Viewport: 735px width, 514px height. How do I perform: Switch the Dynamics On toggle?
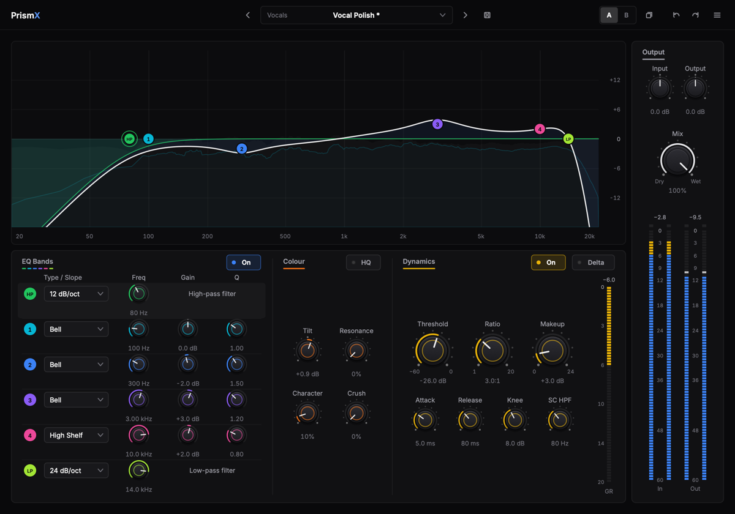548,263
